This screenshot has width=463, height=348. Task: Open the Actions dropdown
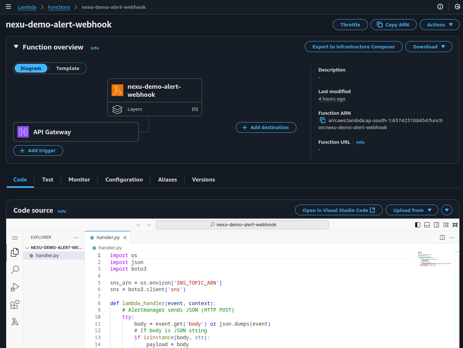(x=439, y=25)
